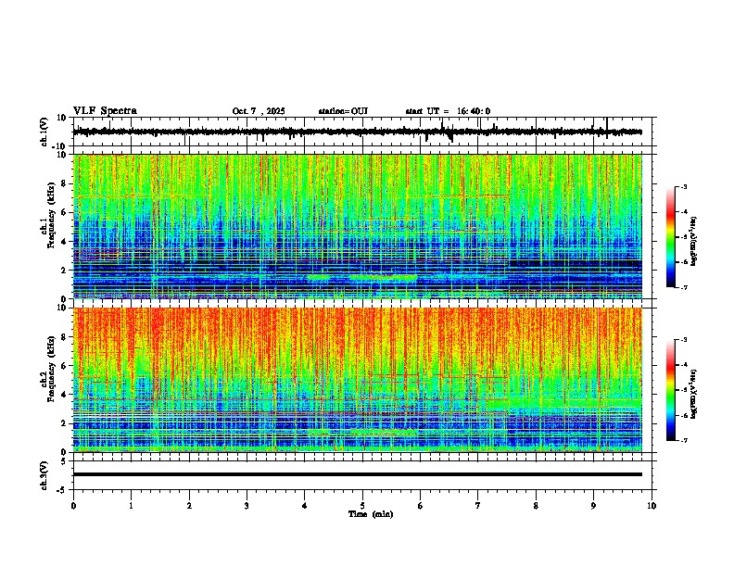This screenshot has height=567, width=734.
Task: Click the time axis tick label "6"
Action: pos(421,506)
